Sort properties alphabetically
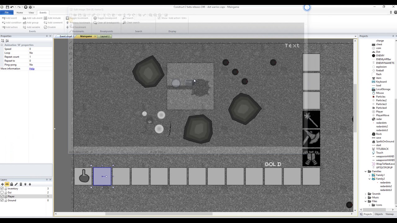 [7, 41]
